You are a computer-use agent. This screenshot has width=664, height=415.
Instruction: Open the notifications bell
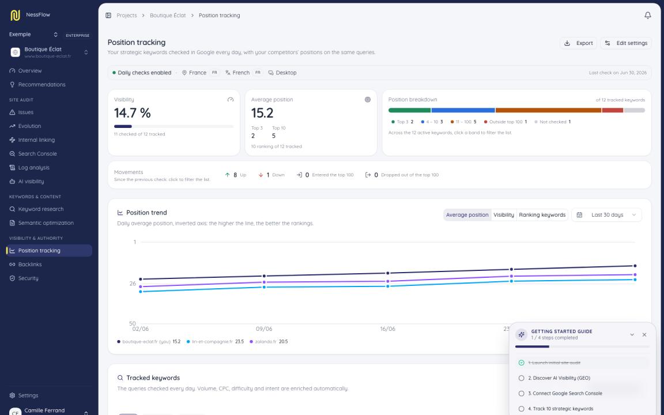(x=647, y=15)
